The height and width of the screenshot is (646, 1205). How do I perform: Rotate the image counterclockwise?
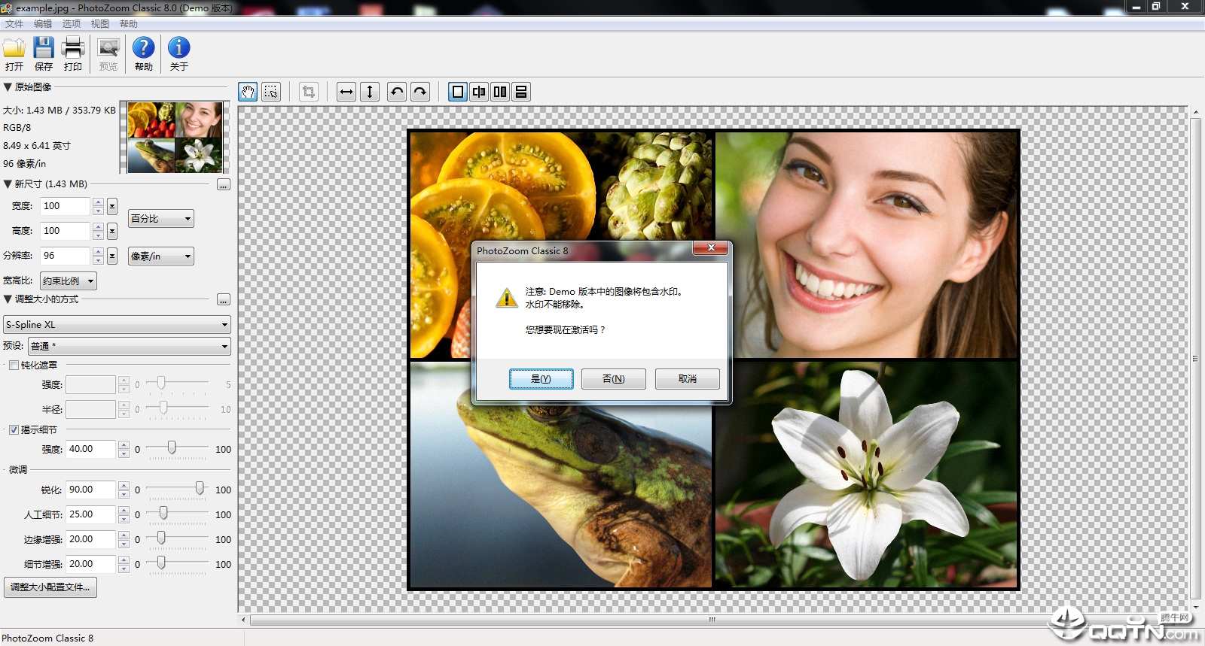[x=397, y=92]
